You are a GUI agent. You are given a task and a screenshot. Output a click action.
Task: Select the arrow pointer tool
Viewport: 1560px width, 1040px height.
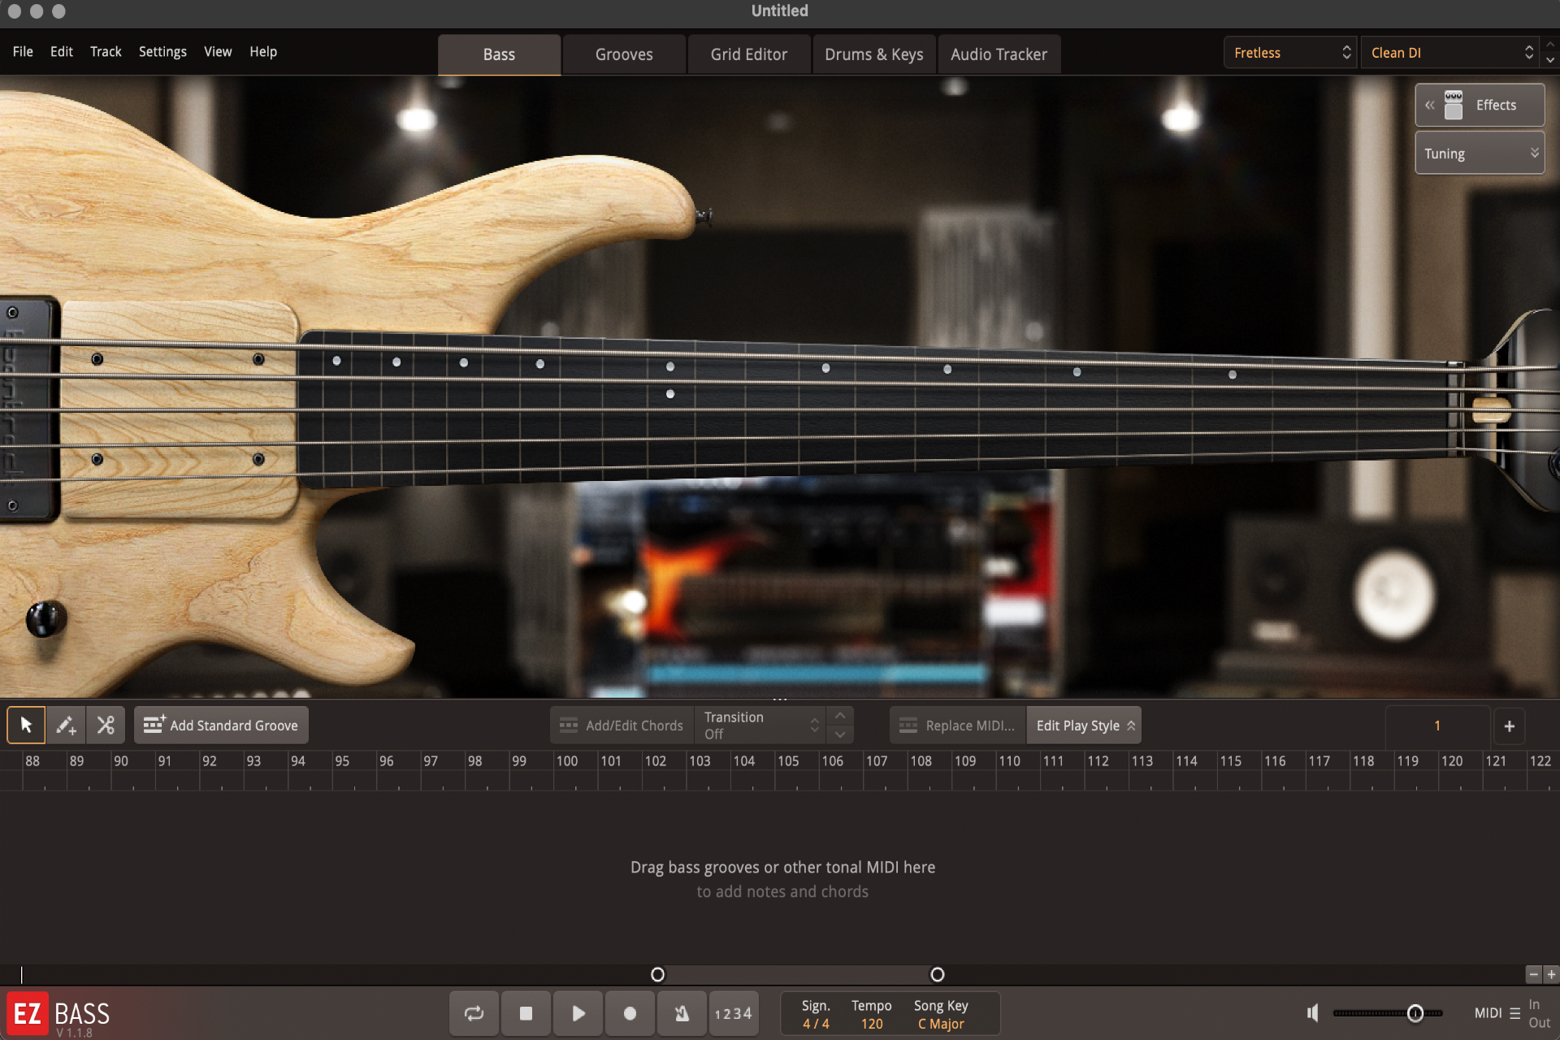[26, 725]
